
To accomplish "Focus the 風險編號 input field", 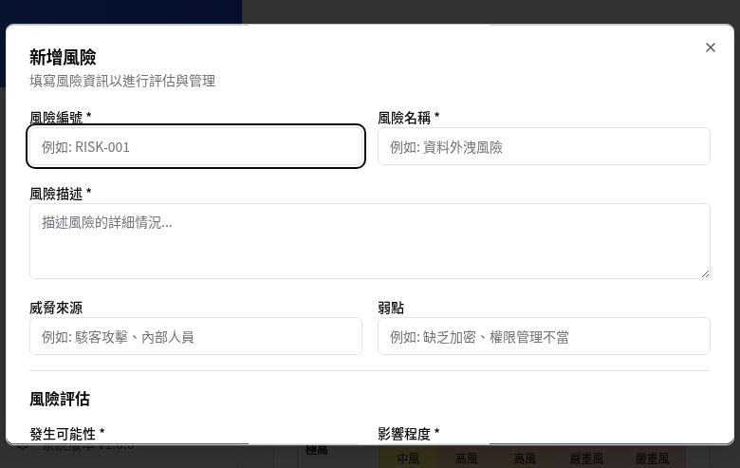I will 196,147.
